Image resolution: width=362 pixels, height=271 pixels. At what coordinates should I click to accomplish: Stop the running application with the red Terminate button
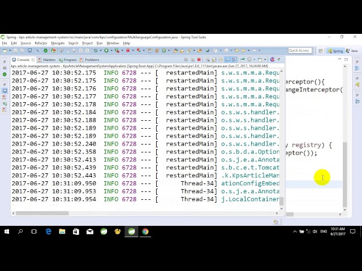(x=199, y=60)
